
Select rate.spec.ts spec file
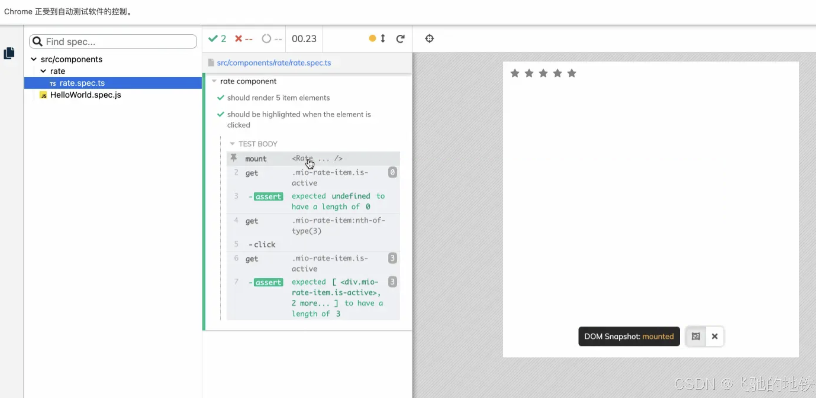pyautogui.click(x=82, y=83)
